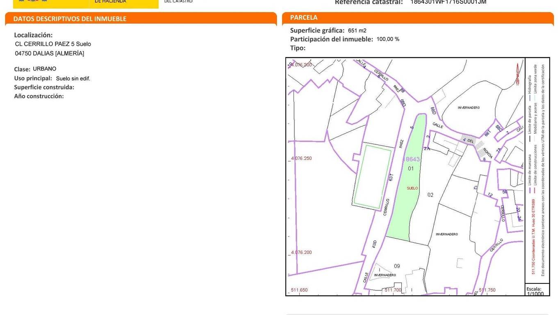560x315 pixels.
Task: Click the purple block number 8643
Action: pos(412,159)
